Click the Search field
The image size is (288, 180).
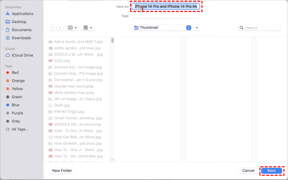[x=259, y=28]
